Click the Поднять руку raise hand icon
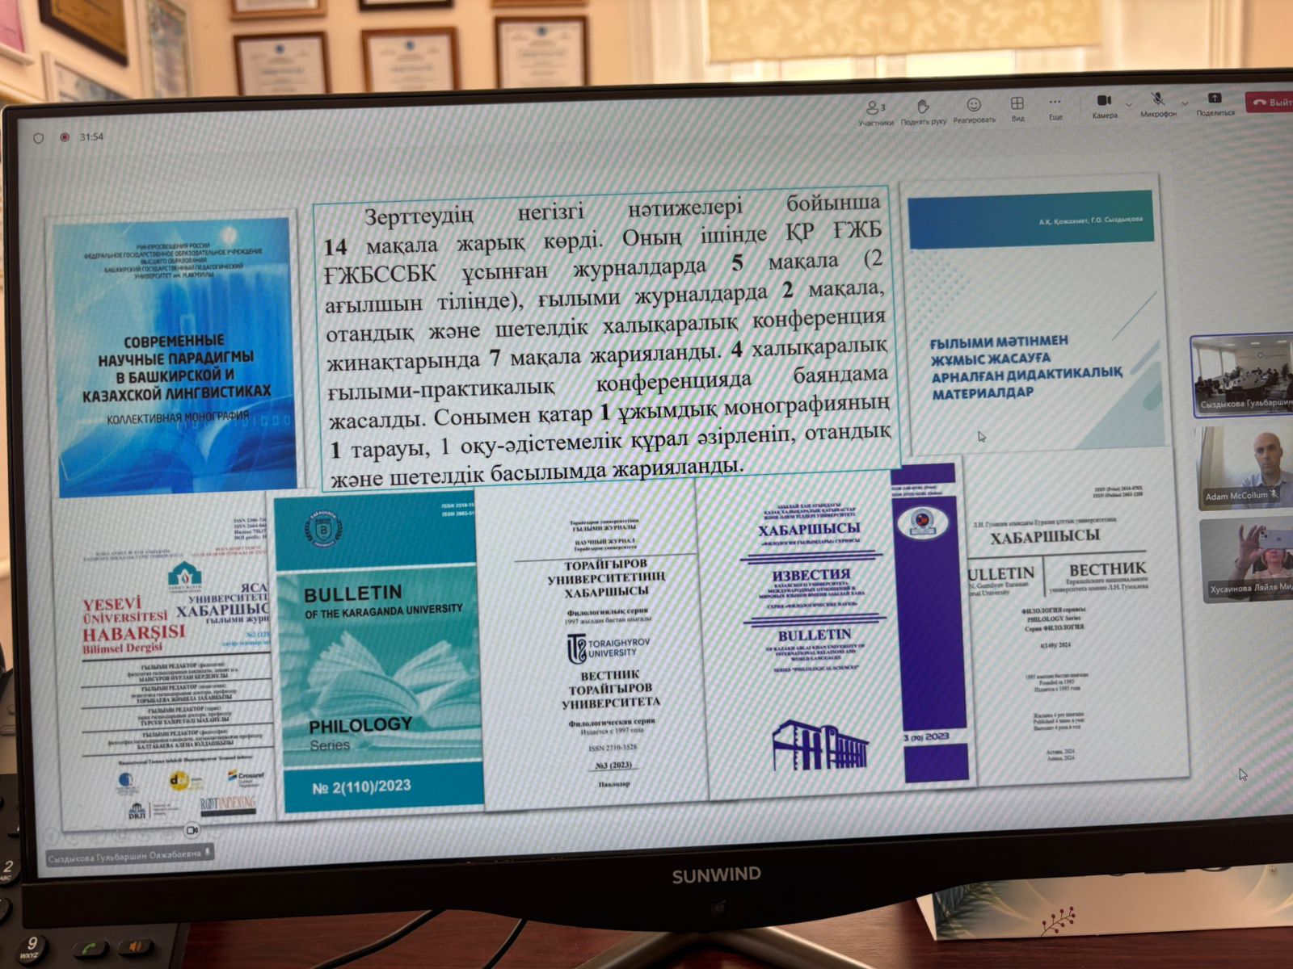 923,108
